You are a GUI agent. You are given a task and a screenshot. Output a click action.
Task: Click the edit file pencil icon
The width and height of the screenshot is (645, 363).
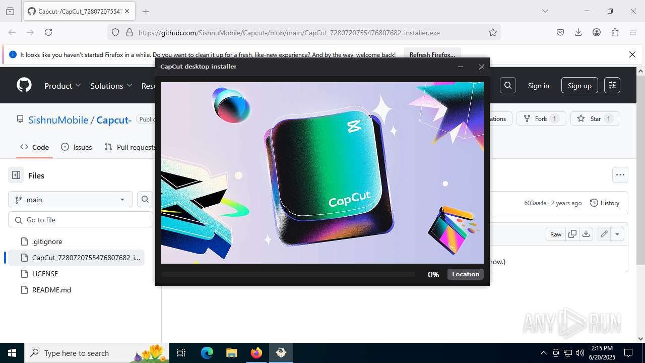(x=604, y=234)
